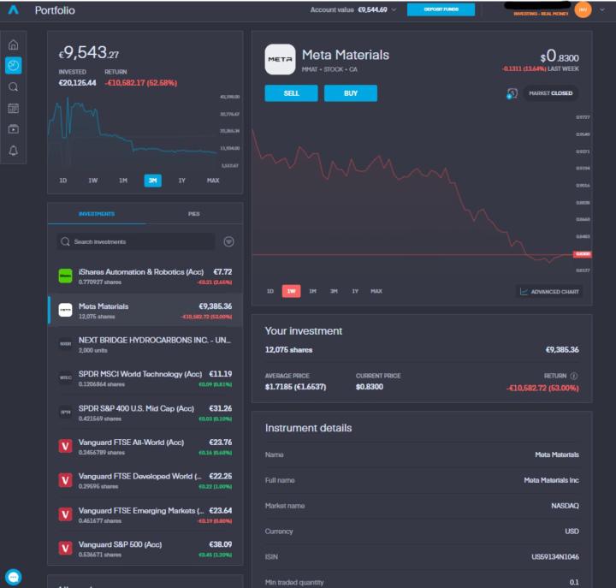Click the Market Closed badge
The width and height of the screenshot is (616, 588).
[x=550, y=93]
